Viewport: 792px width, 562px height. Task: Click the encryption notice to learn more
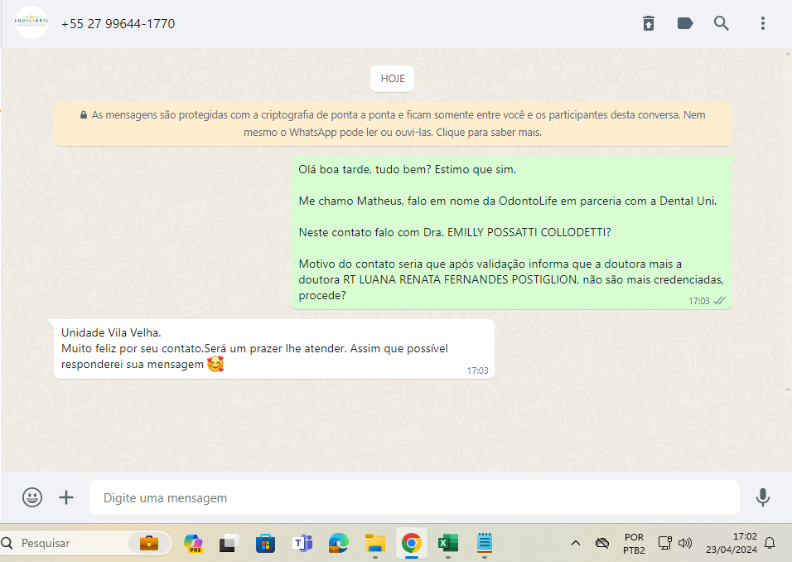coord(393,124)
